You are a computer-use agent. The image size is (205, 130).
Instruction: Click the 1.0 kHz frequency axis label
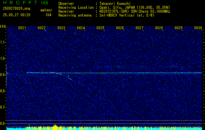(3, 58)
